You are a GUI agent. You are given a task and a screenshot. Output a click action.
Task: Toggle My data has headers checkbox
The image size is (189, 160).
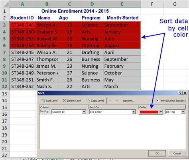click(157, 100)
